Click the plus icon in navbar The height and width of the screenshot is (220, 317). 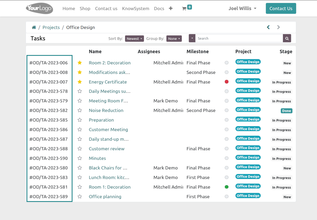pos(171,8)
